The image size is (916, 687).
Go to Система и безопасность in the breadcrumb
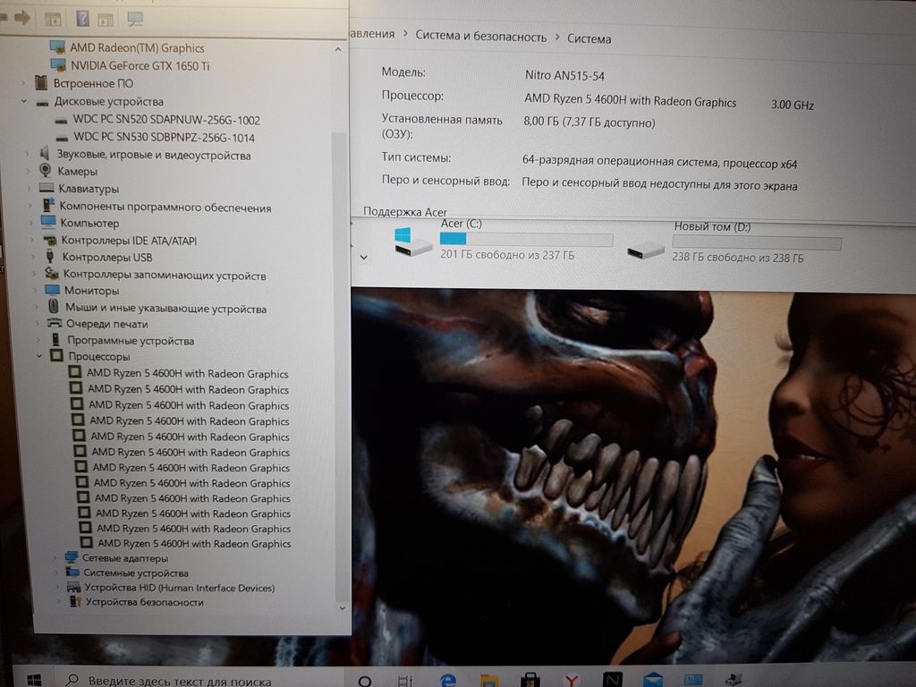click(480, 36)
